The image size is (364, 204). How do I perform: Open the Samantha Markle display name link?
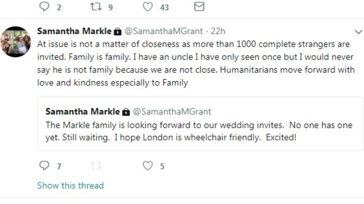[x=74, y=31]
